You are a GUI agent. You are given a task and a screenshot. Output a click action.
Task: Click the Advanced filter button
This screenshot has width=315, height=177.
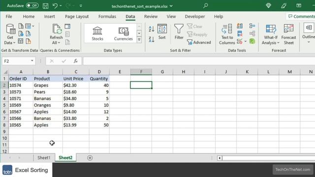pyautogui.click(x=199, y=42)
